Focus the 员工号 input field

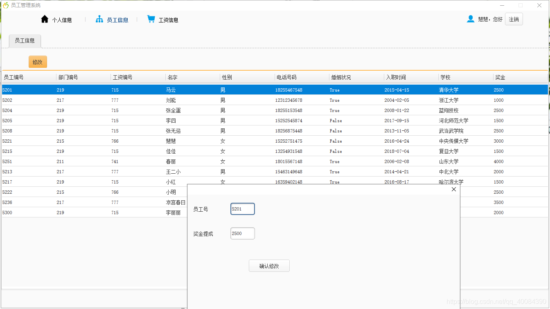(x=243, y=209)
